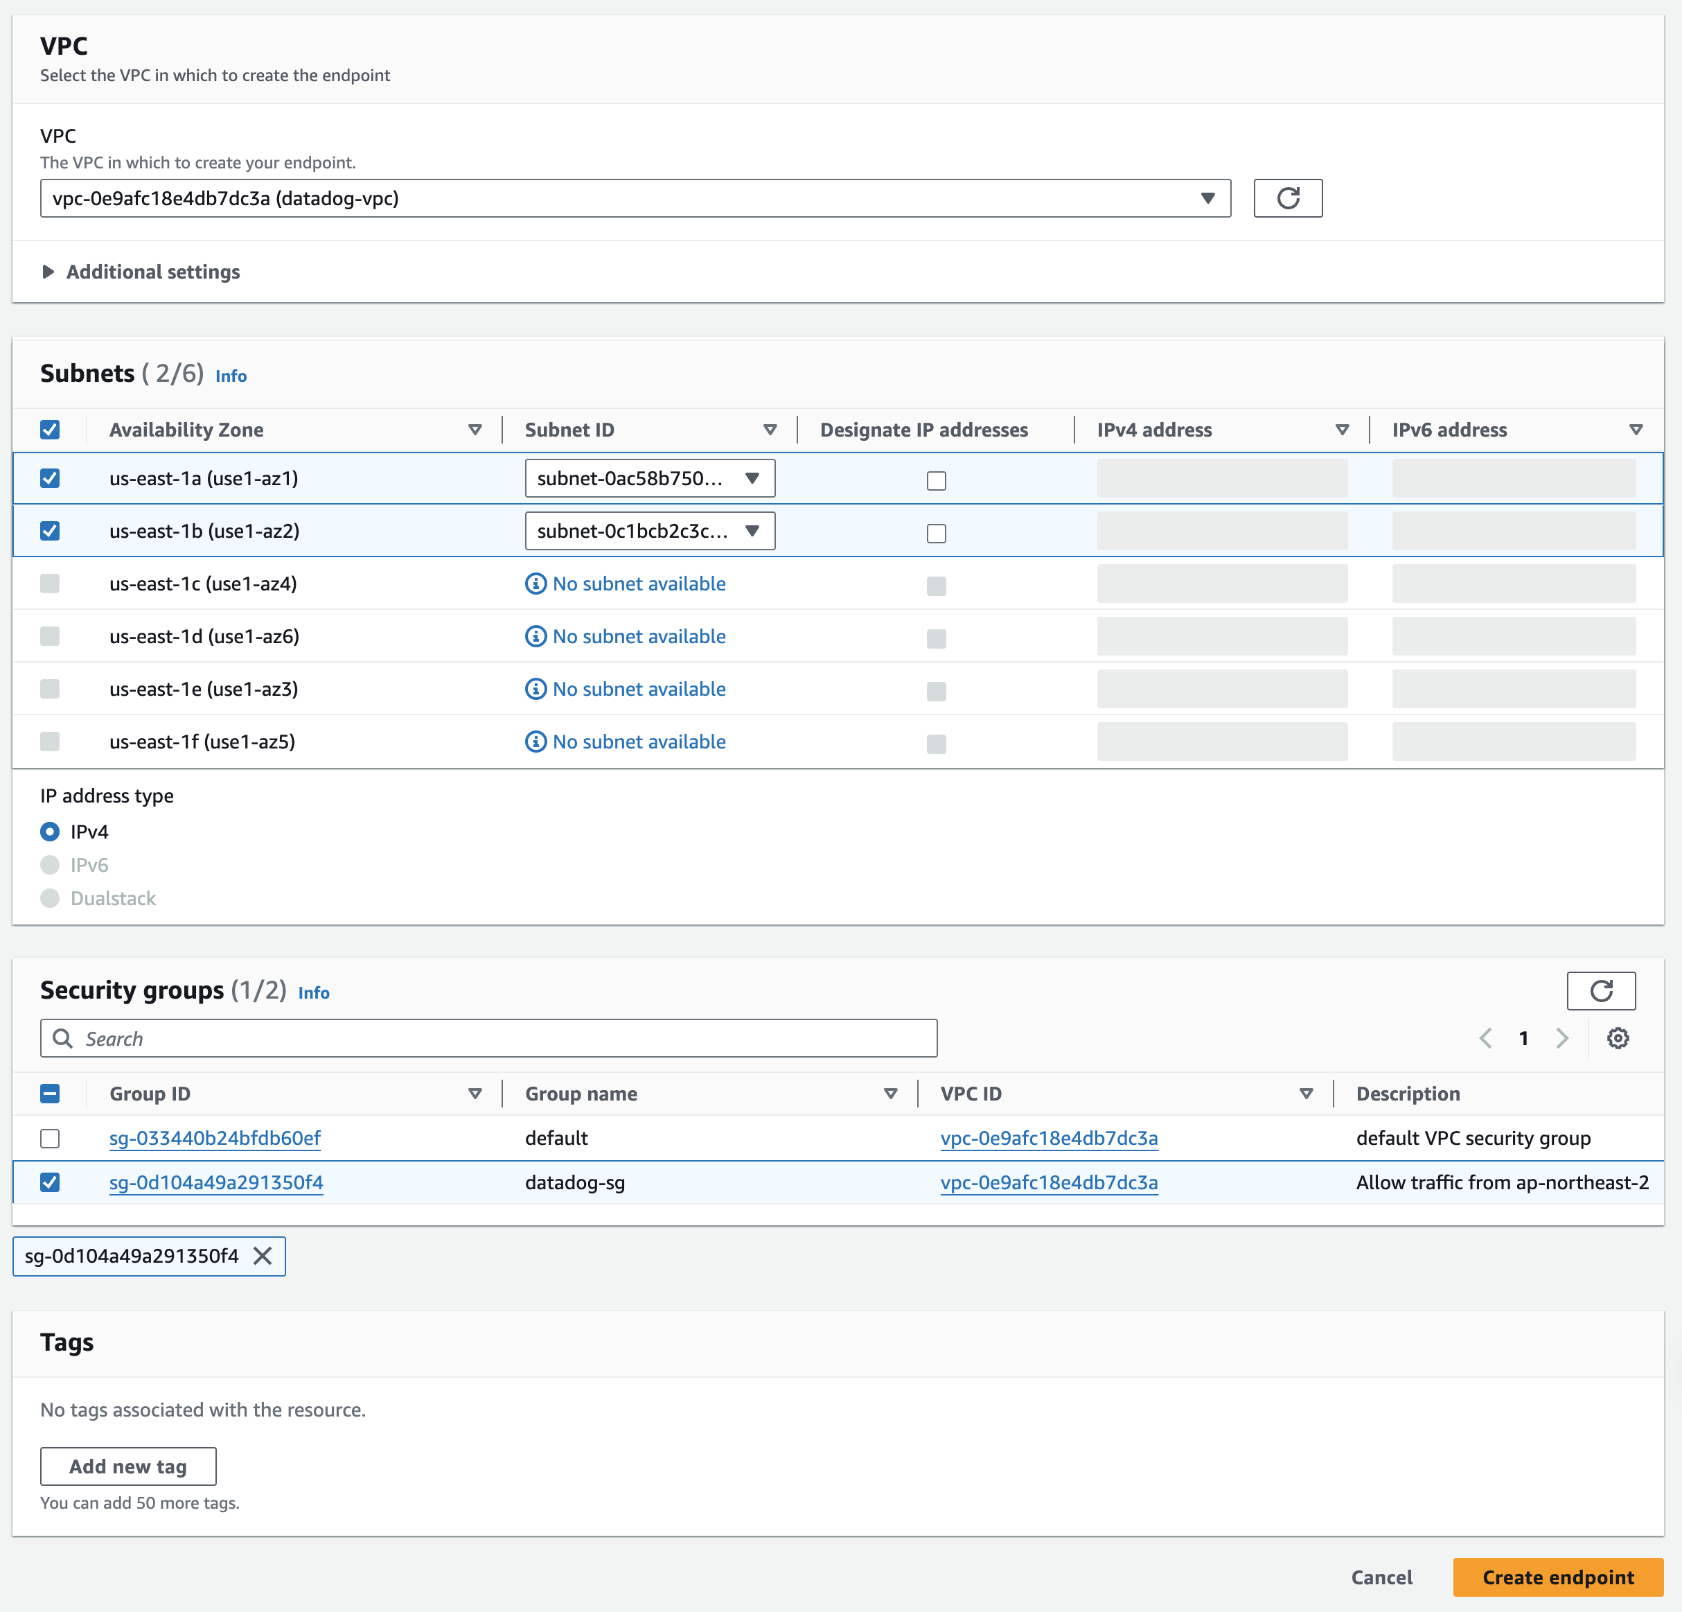The height and width of the screenshot is (1612, 1682).
Task: Enable Designate IP addresses for us-east-1a
Action: [937, 481]
